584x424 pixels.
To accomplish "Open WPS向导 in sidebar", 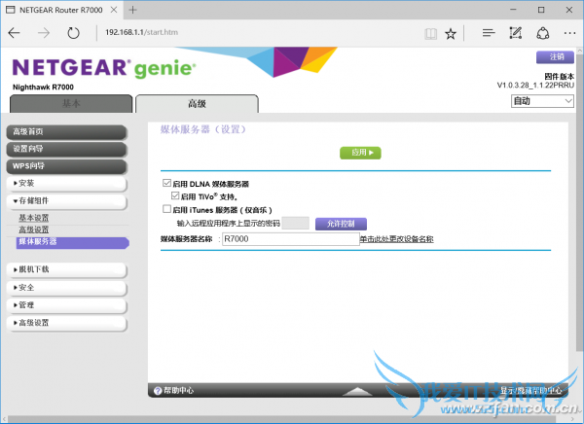I will point(66,166).
